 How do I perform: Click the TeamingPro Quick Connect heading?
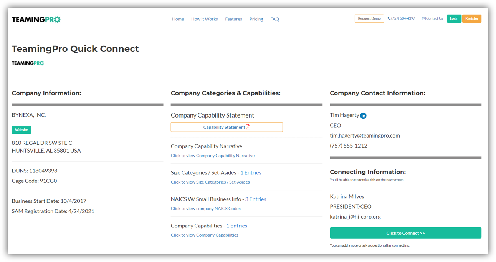click(75, 49)
